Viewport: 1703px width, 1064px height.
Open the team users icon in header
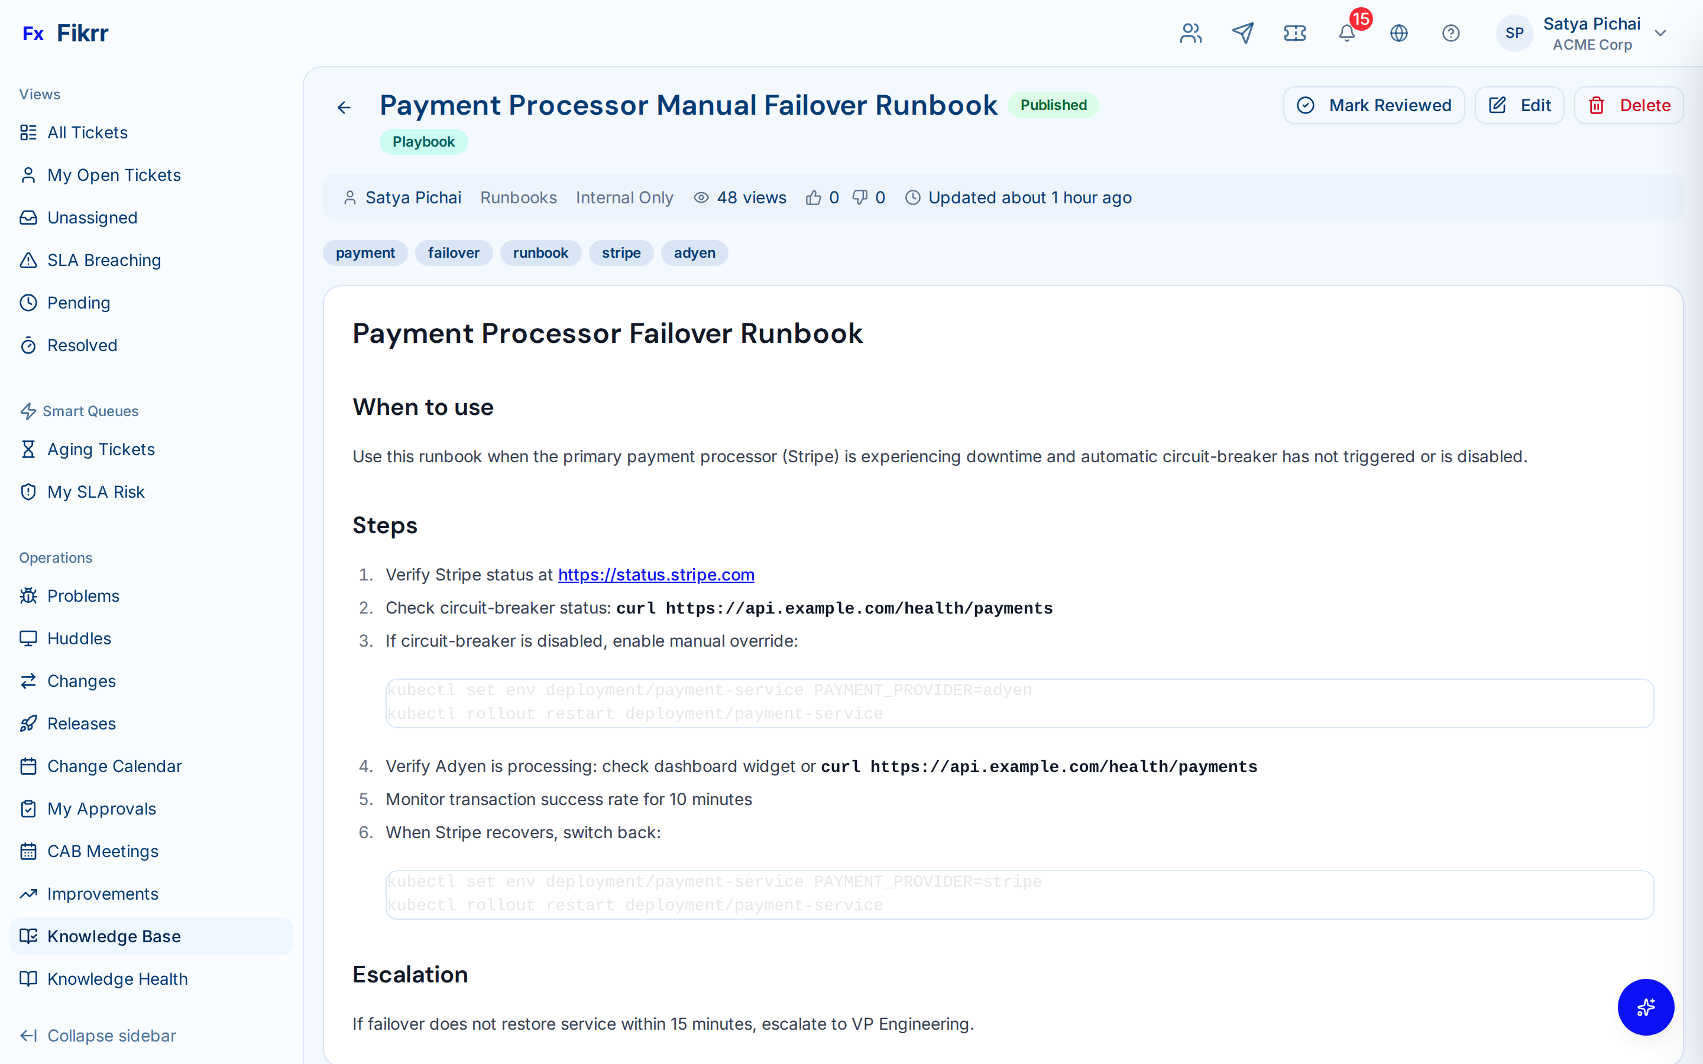[1191, 33]
